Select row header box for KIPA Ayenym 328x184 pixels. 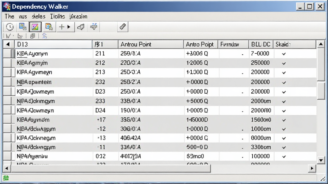pos(9,54)
